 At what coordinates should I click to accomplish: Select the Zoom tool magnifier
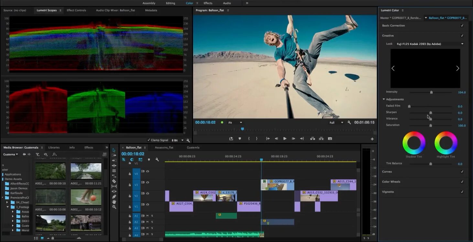[x=114, y=207]
